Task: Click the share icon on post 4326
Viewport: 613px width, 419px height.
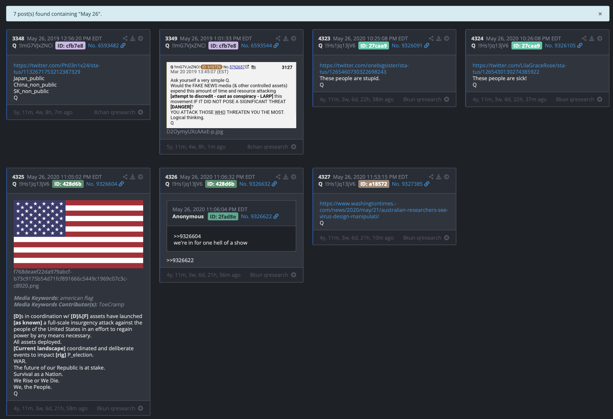Action: [x=278, y=177]
